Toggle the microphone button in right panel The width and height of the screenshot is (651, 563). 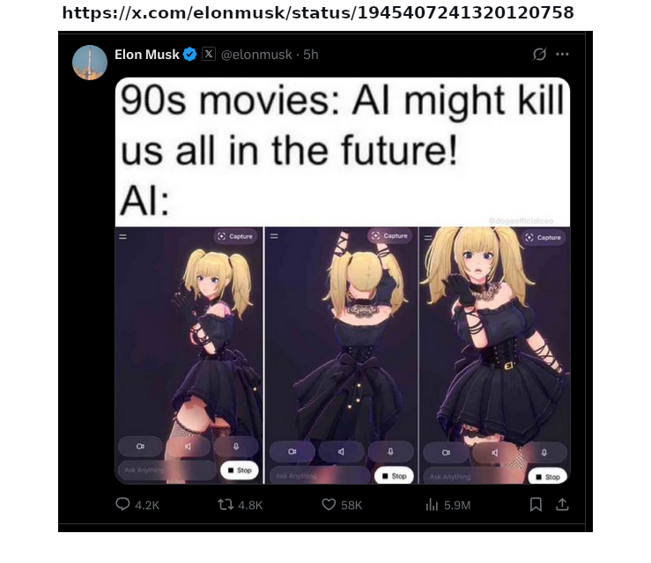point(544,452)
